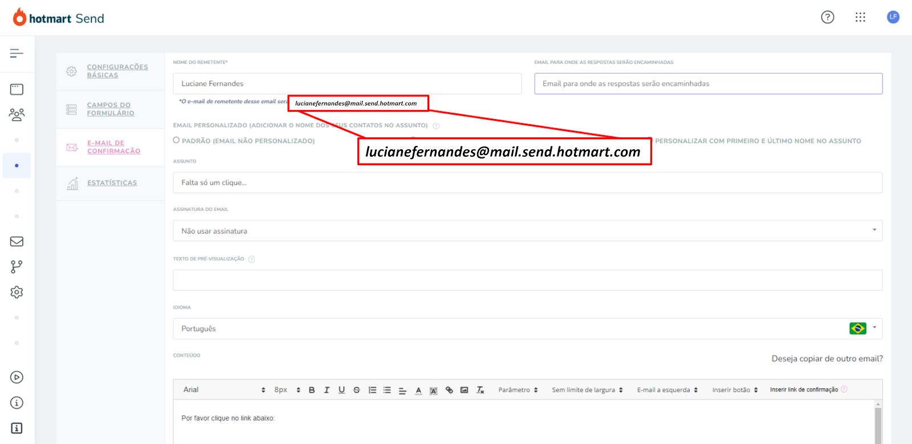Open the browser window icon in sidebar
912x444 pixels.
(17, 89)
